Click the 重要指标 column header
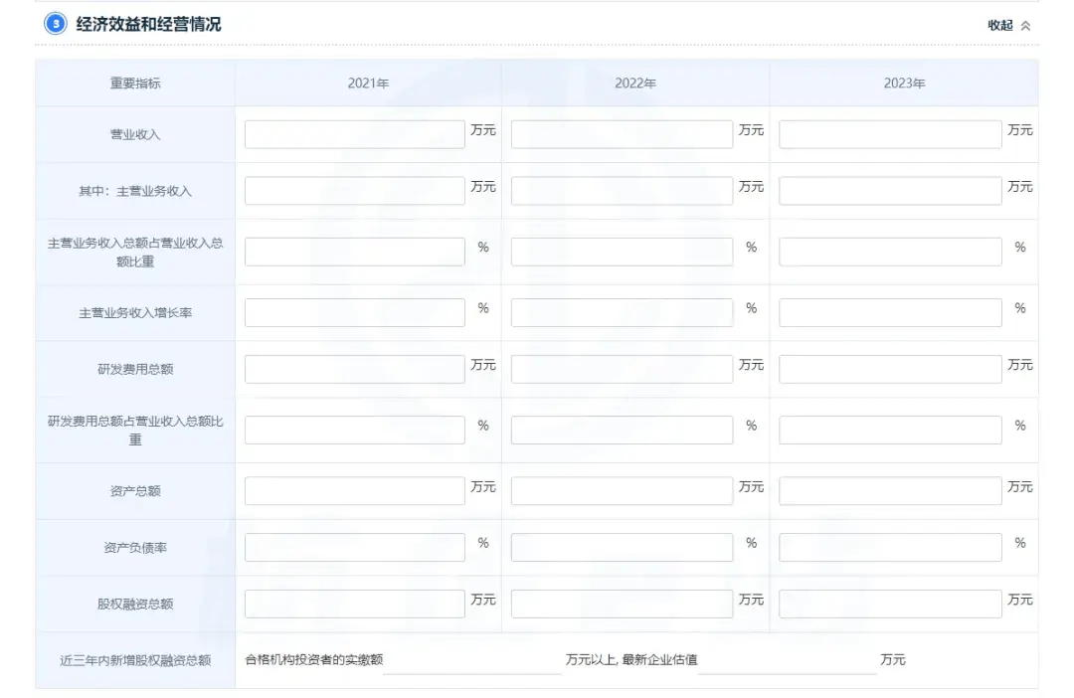The height and width of the screenshot is (698, 1074). point(135,84)
